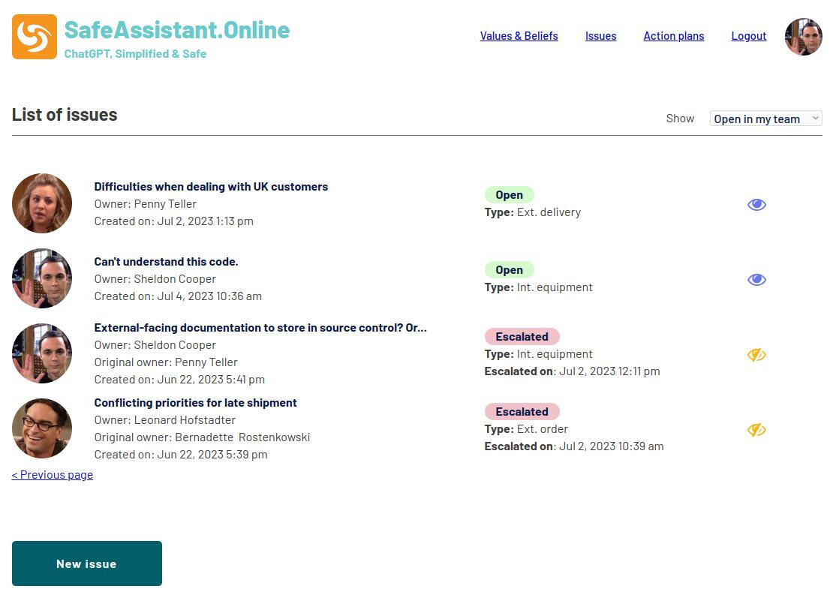
Task: Open 'Can't understand this code.' issue
Action: coord(166,262)
